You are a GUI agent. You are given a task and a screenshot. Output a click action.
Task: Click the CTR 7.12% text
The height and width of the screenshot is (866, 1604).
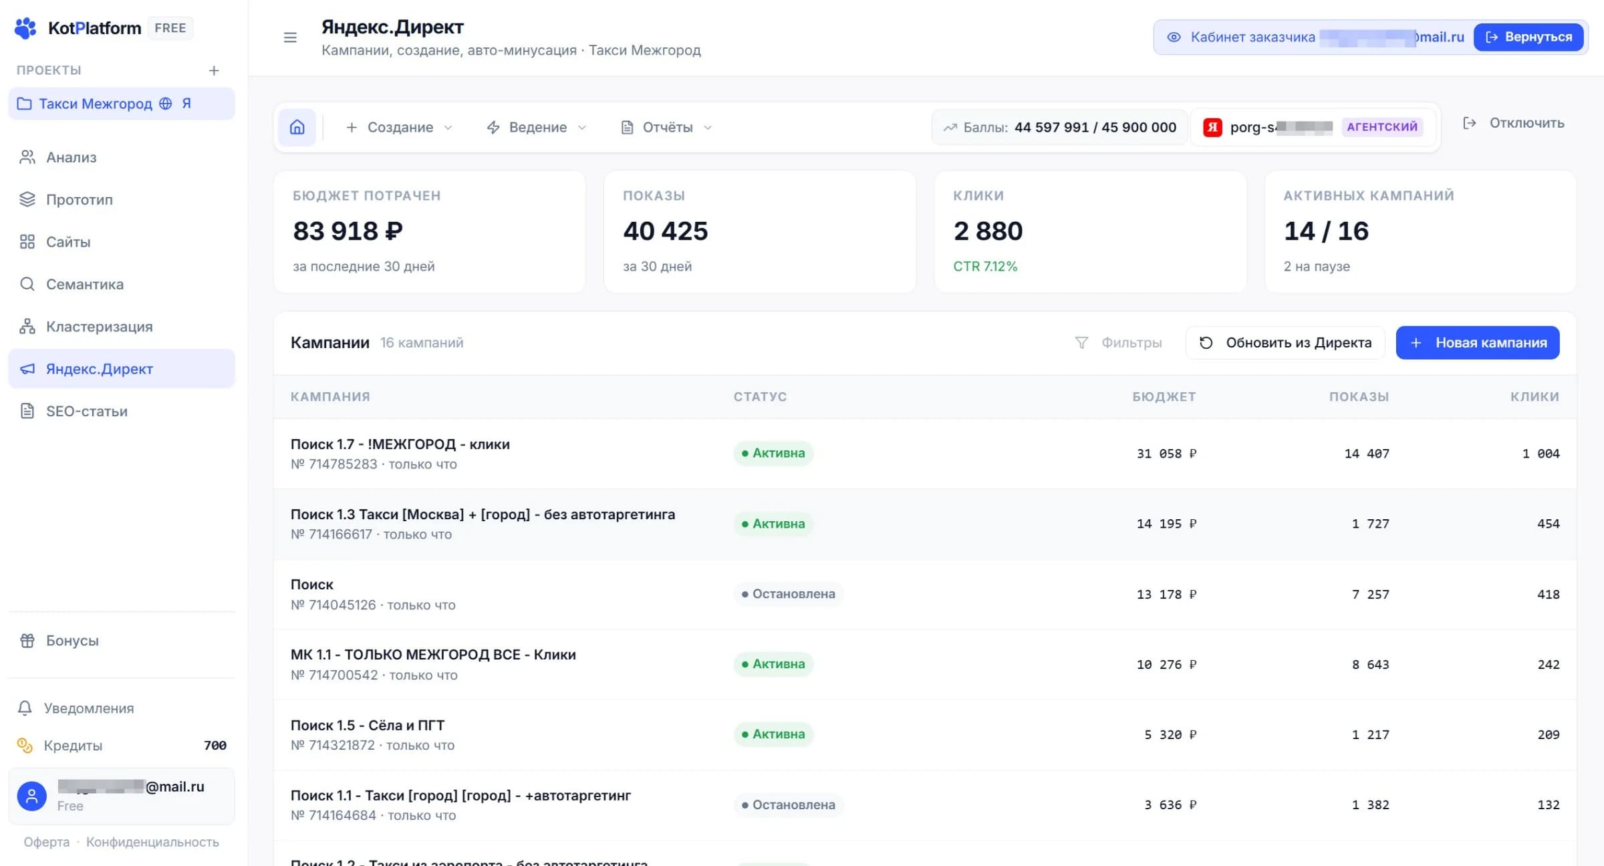[x=985, y=266]
